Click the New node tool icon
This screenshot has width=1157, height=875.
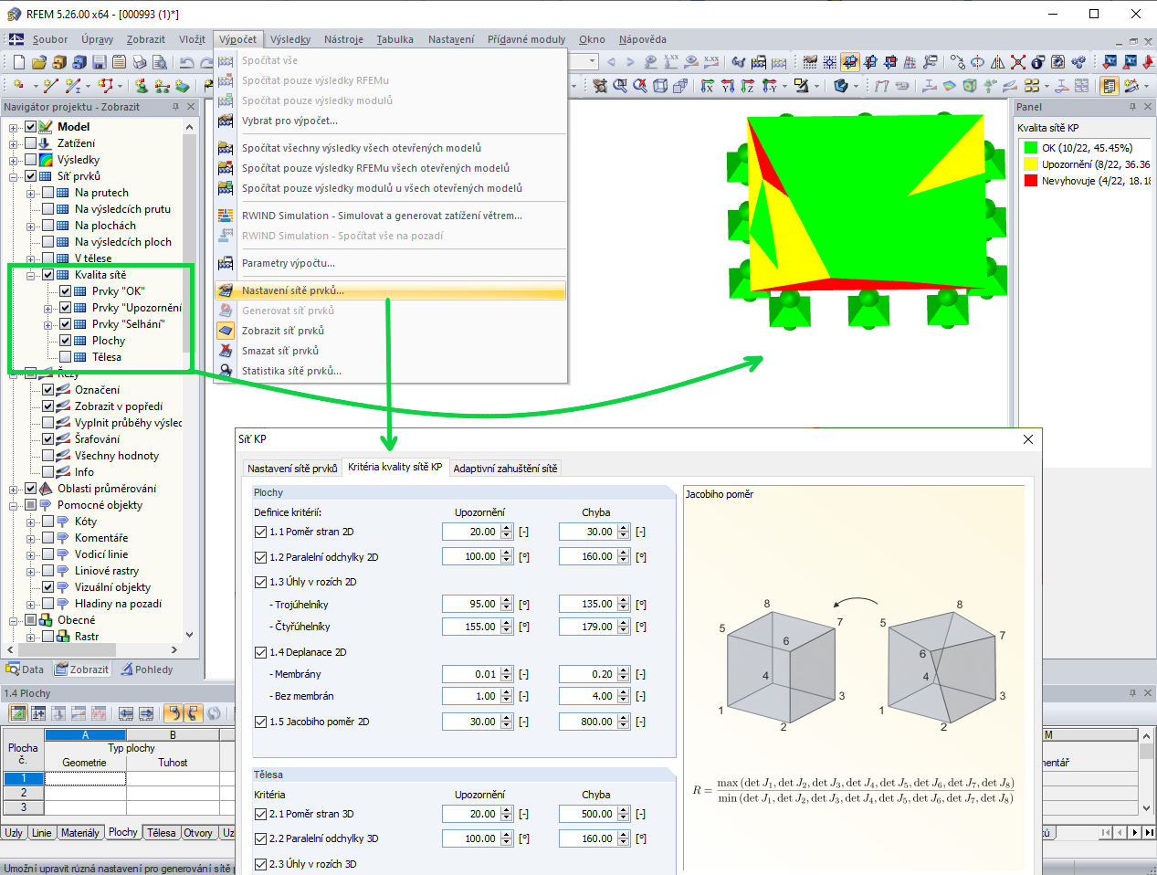(19, 86)
